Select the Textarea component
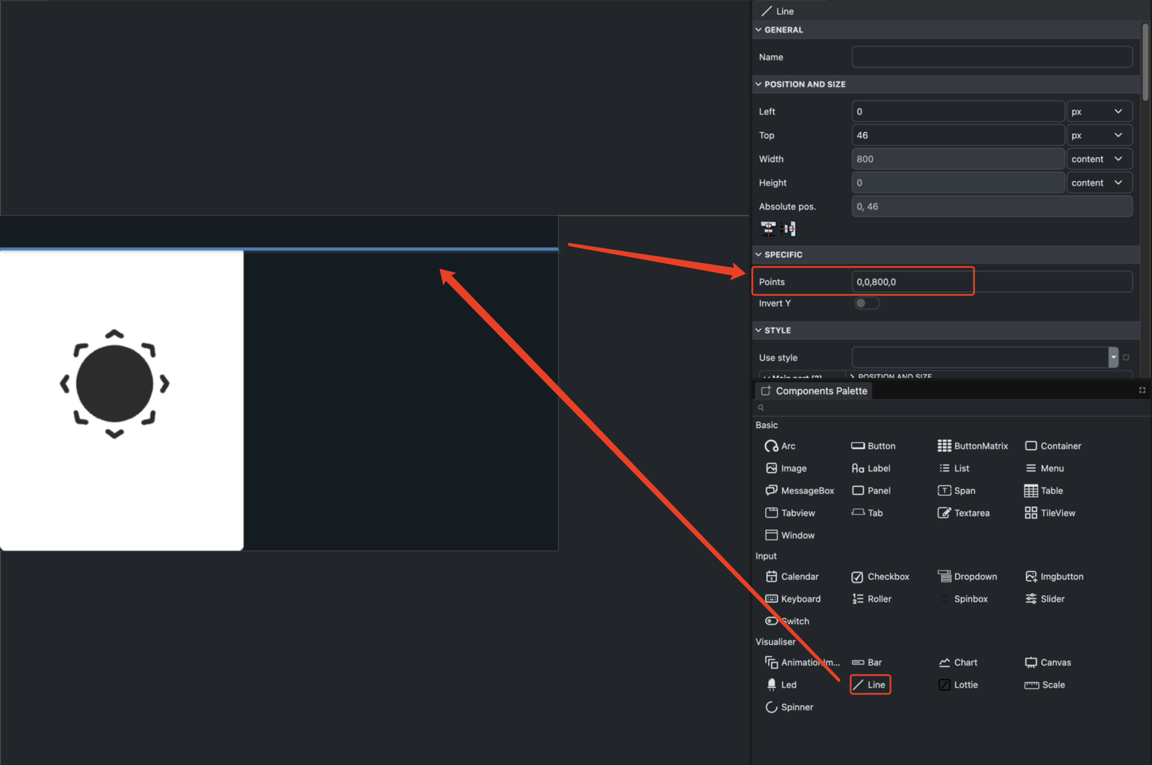 coord(963,512)
